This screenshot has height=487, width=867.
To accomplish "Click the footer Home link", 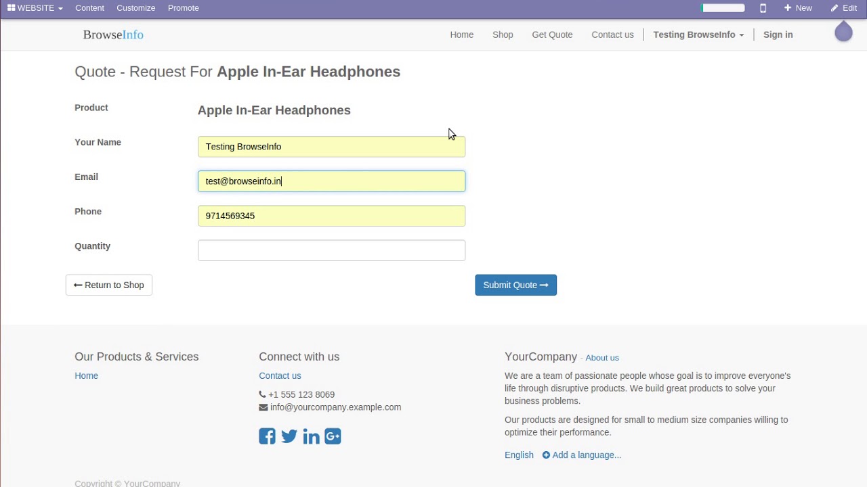I will (x=86, y=375).
